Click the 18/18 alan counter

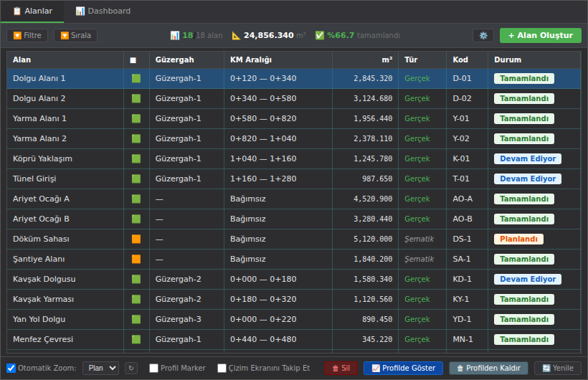196,35
